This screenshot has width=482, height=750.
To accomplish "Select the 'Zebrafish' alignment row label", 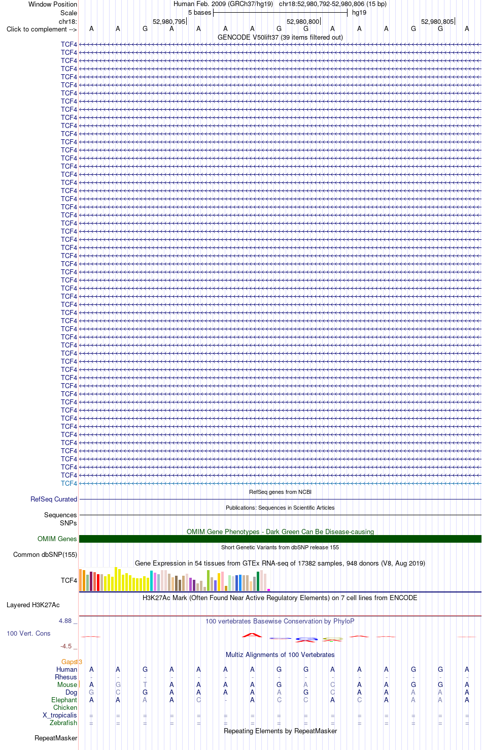I will click(x=63, y=723).
